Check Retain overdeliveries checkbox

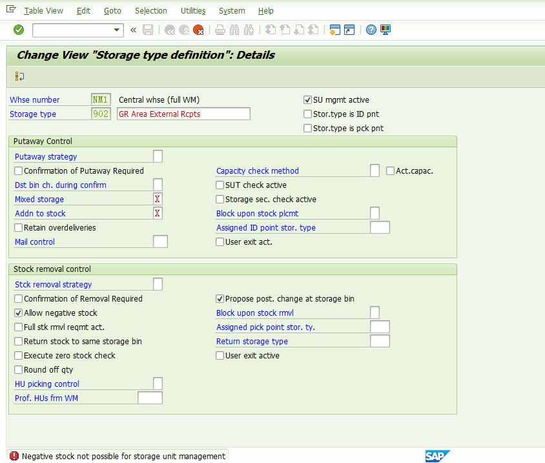pyautogui.click(x=19, y=228)
